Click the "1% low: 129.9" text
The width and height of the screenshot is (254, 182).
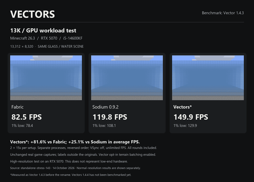185,126
